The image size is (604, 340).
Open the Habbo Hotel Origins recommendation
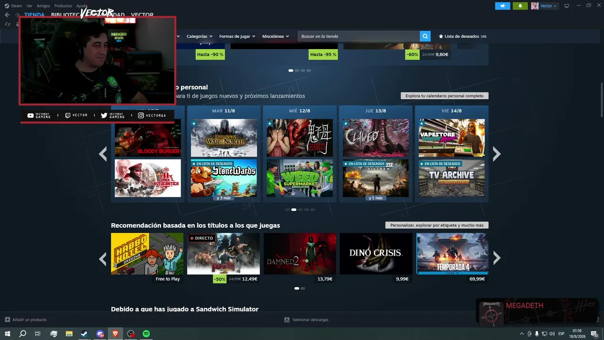tap(147, 254)
